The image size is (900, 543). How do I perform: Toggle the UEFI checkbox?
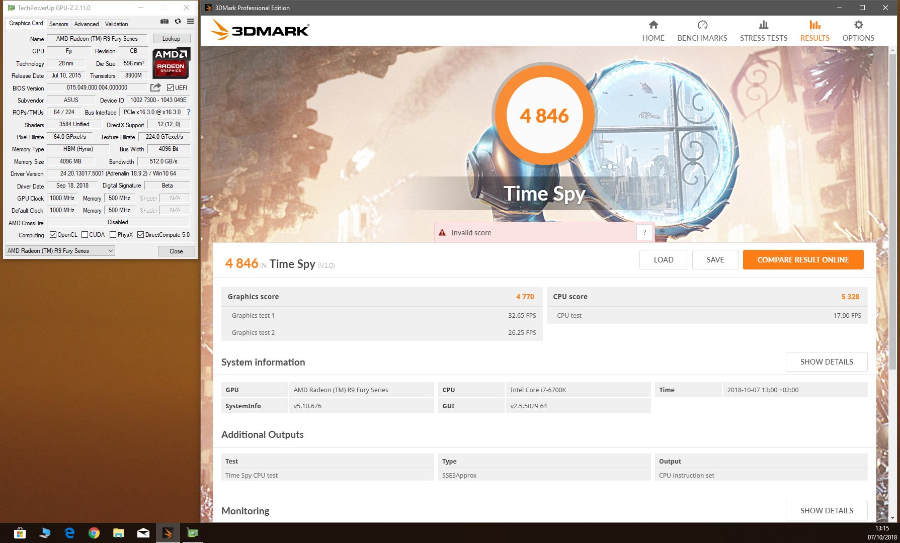[170, 88]
